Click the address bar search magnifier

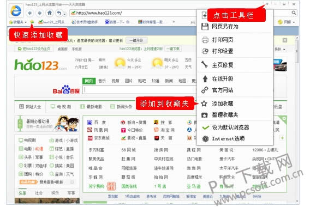click(294, 13)
